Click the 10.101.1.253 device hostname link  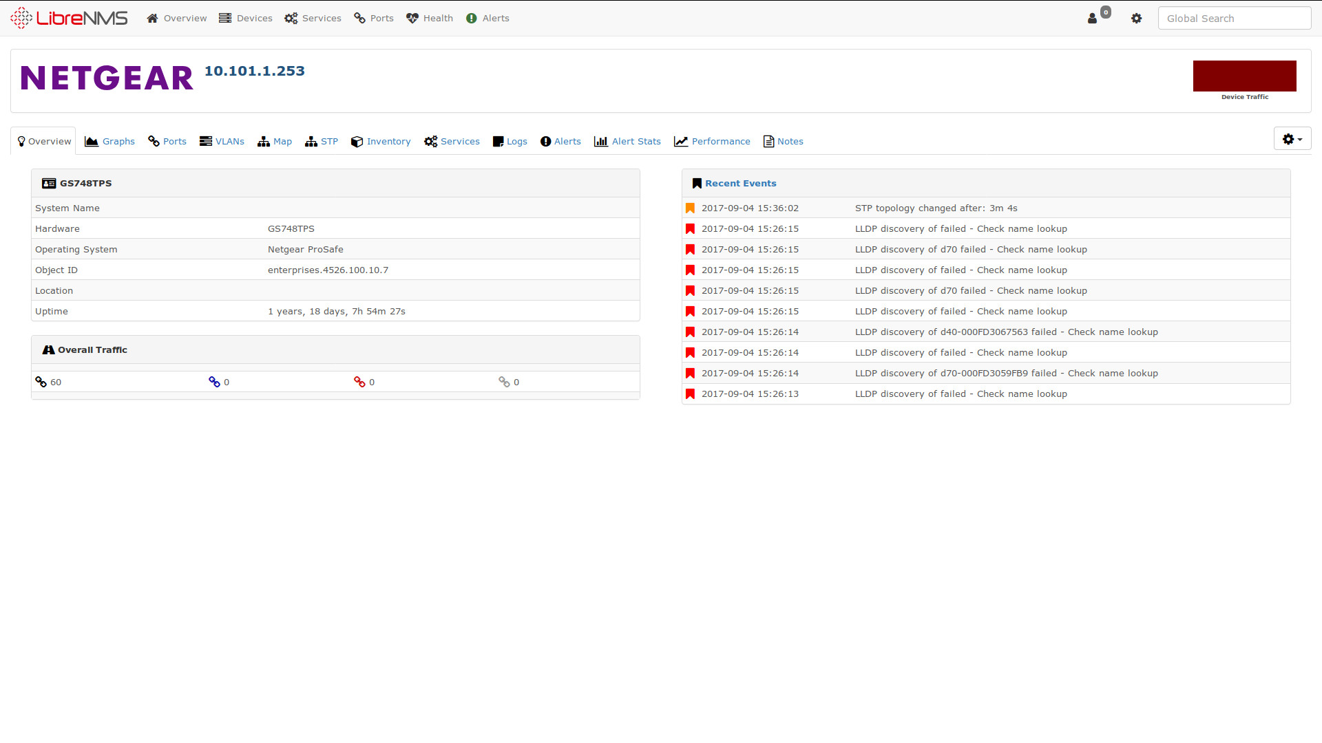(255, 71)
